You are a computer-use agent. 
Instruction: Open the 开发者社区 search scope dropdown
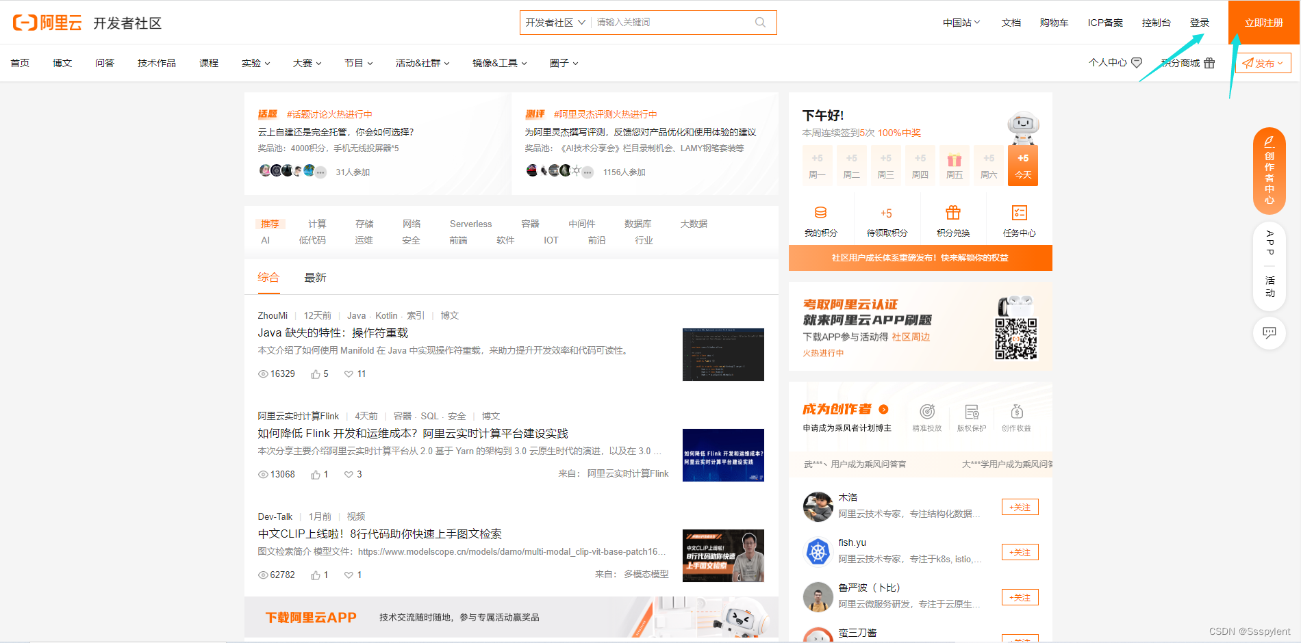point(555,23)
